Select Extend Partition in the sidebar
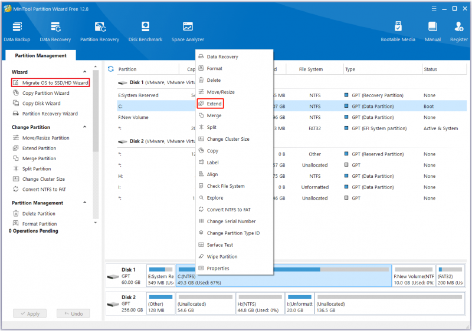Image resolution: width=472 pixels, height=331 pixels. click(34, 148)
